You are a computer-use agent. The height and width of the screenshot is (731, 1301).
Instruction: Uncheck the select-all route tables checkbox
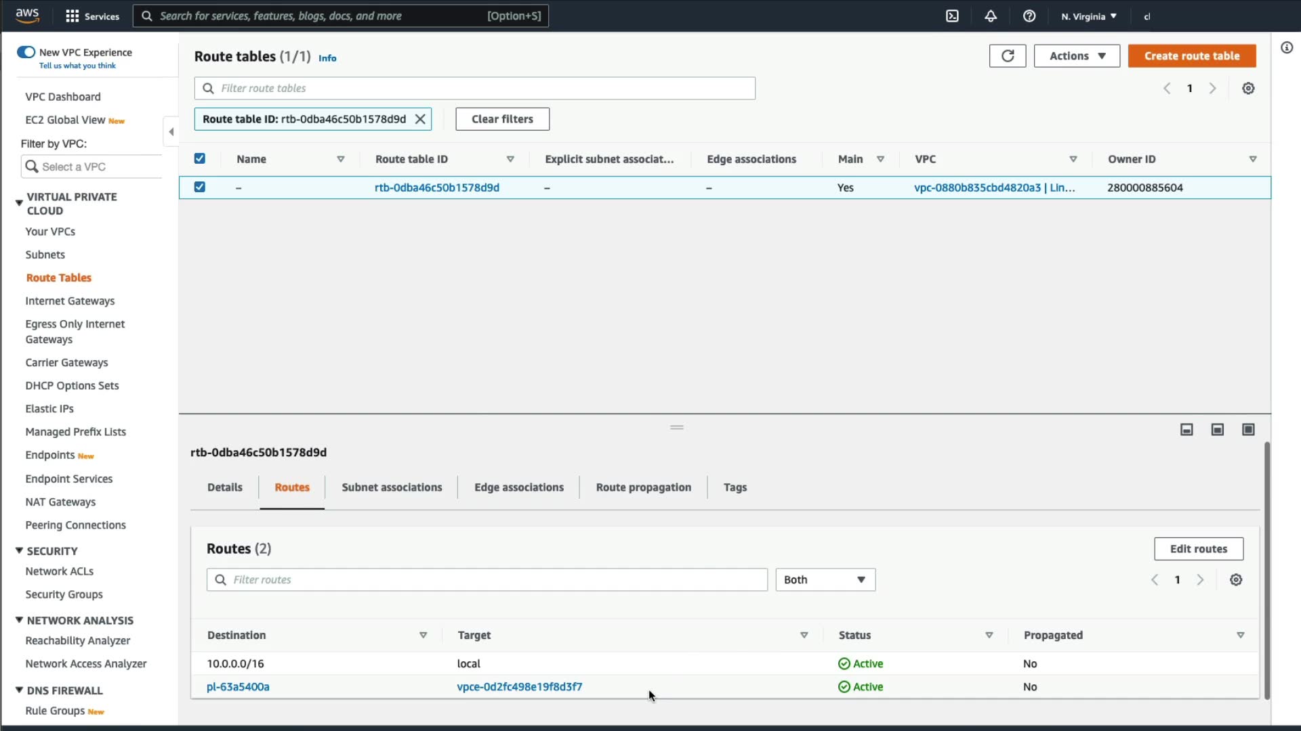point(200,159)
